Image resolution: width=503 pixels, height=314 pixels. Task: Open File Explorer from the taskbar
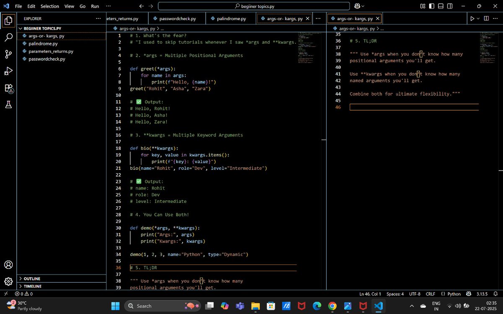(255, 306)
